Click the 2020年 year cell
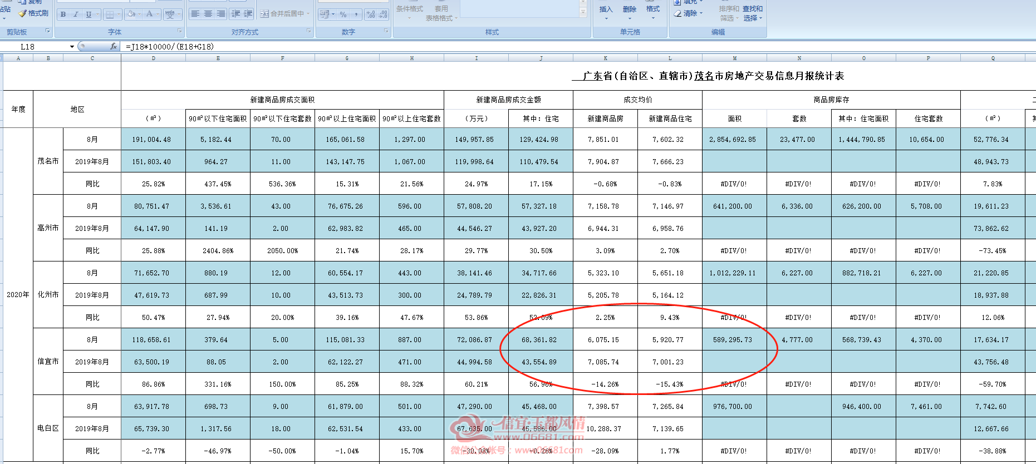This screenshot has height=464, width=1036. click(x=18, y=295)
